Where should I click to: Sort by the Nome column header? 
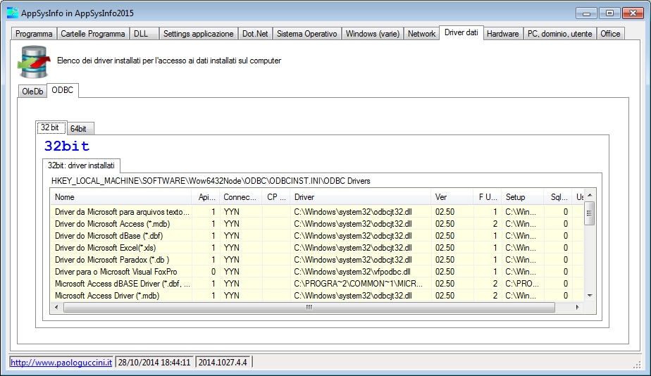pos(120,197)
